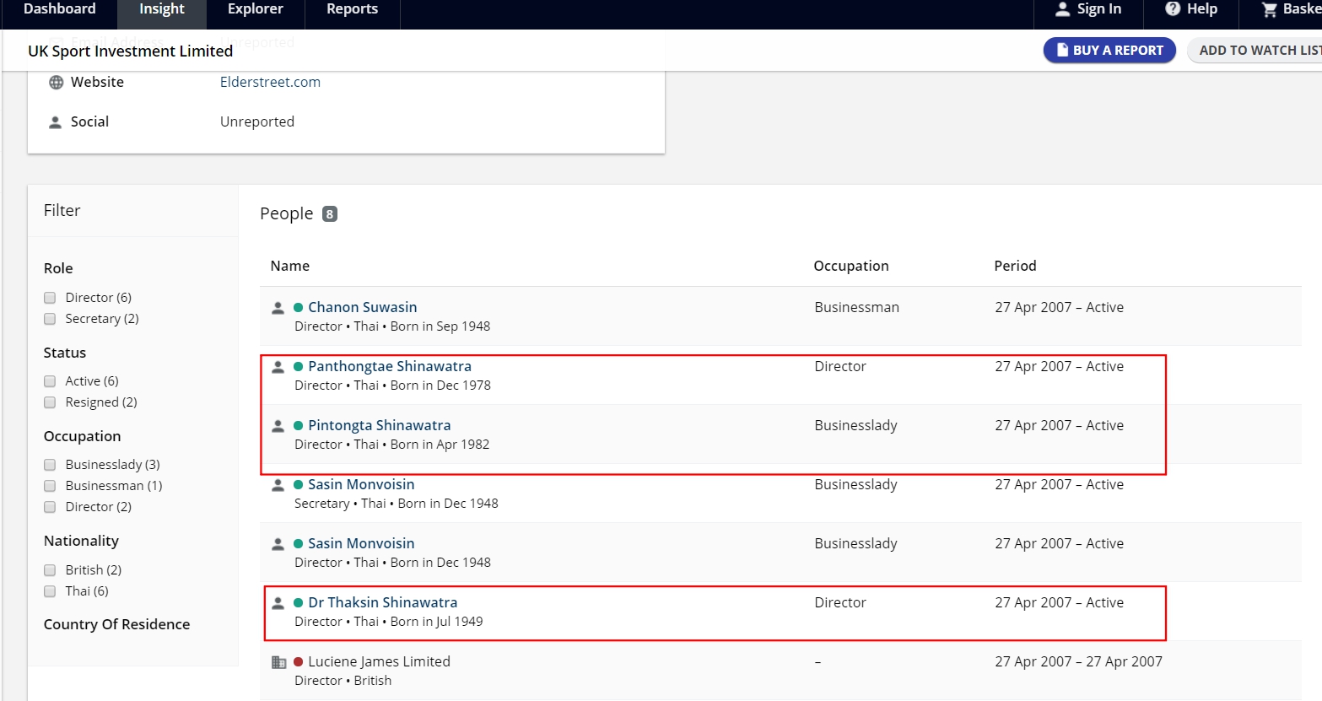Switch to the Explorer tab
The width and height of the screenshot is (1322, 701).
click(255, 9)
